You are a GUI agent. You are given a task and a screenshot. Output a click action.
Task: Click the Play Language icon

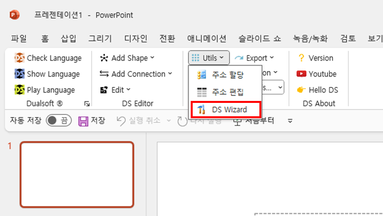[19, 90]
